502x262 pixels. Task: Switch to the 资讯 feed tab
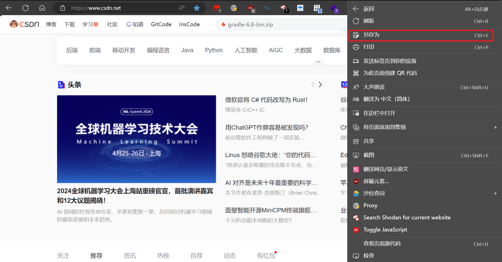coord(130,256)
